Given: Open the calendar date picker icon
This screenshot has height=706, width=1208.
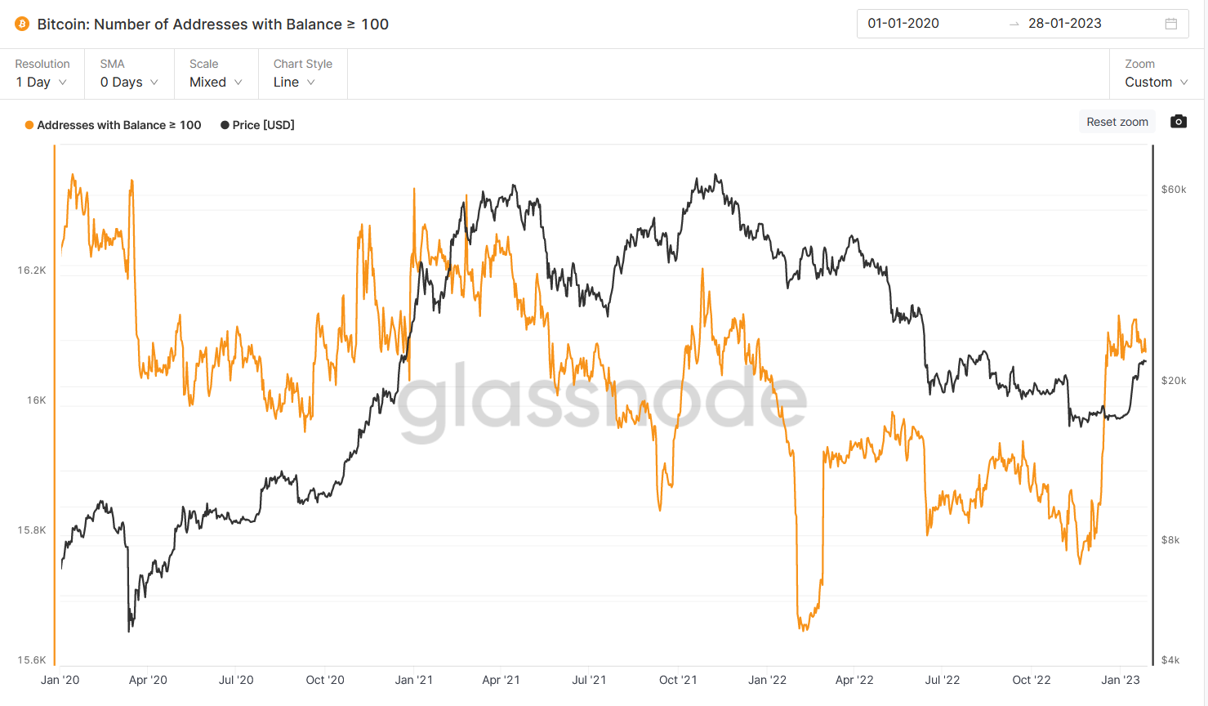Looking at the screenshot, I should (x=1170, y=24).
